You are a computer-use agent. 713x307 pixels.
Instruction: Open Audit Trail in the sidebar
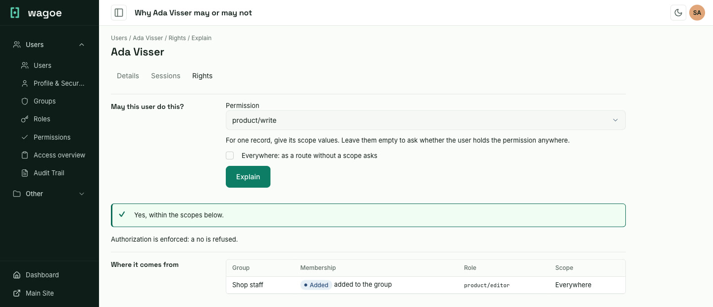coord(50,173)
